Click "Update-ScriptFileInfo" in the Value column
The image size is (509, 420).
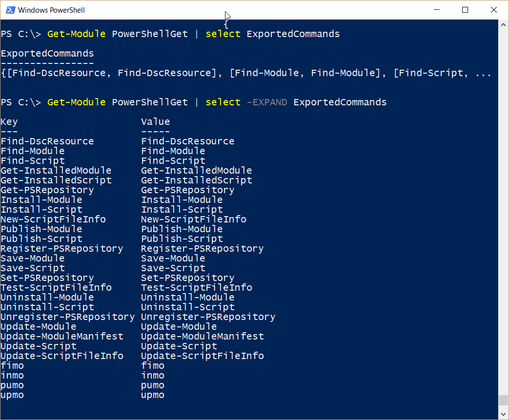point(202,356)
